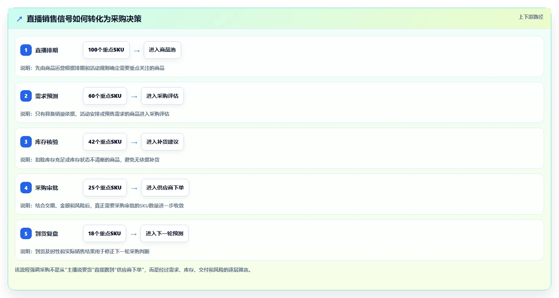559x298 pixels.
Task: Click the 上下游路径 label
Action: point(531,17)
